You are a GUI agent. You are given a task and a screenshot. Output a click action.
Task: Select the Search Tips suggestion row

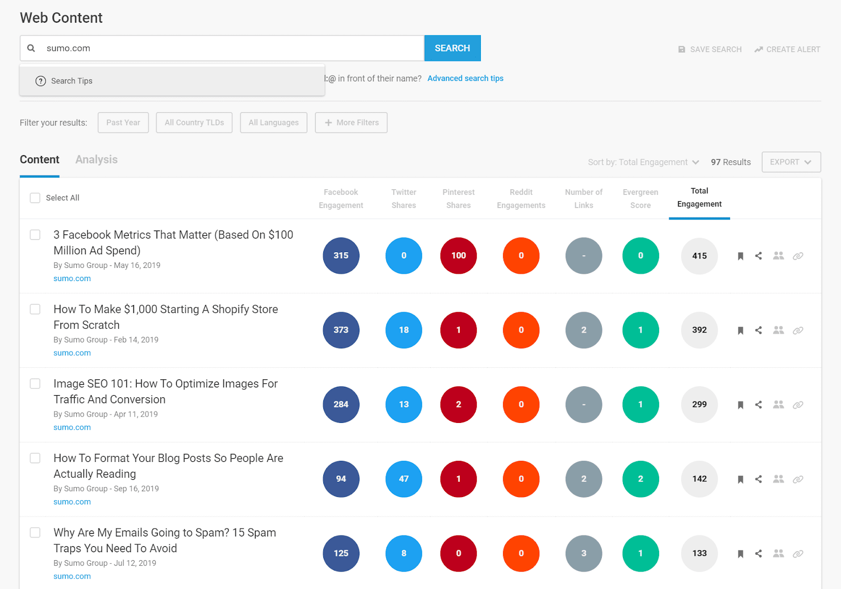click(x=172, y=81)
